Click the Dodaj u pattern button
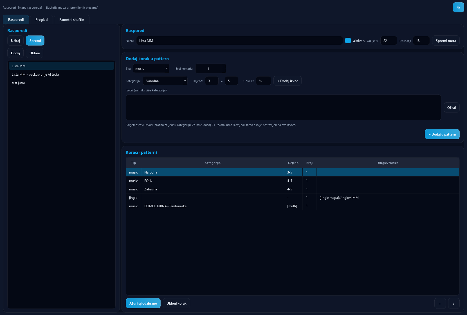 (x=442, y=134)
